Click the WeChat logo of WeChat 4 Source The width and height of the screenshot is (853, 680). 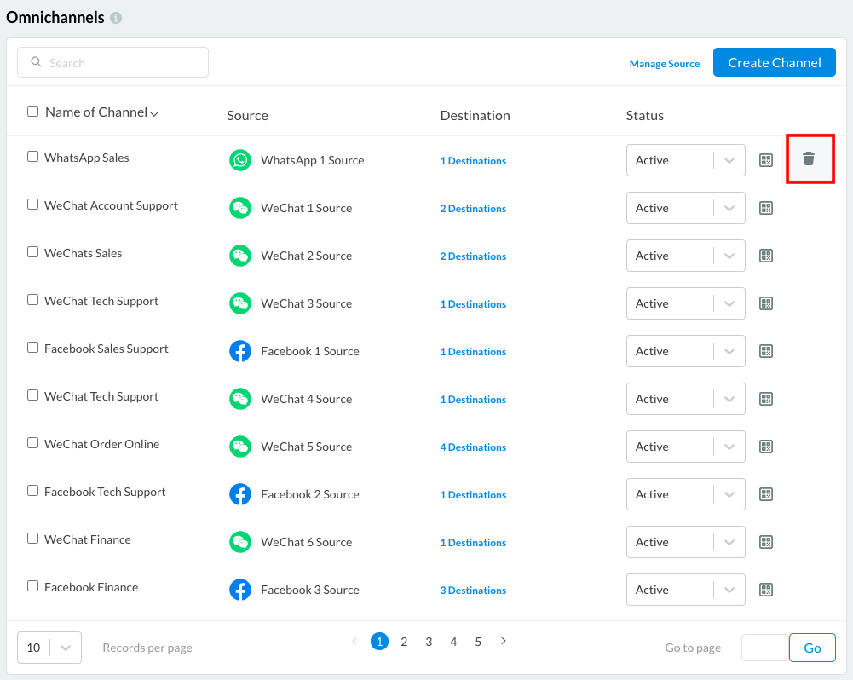(x=240, y=400)
